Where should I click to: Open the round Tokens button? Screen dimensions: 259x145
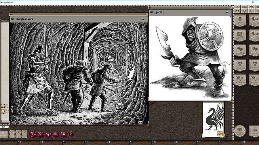[240, 131]
